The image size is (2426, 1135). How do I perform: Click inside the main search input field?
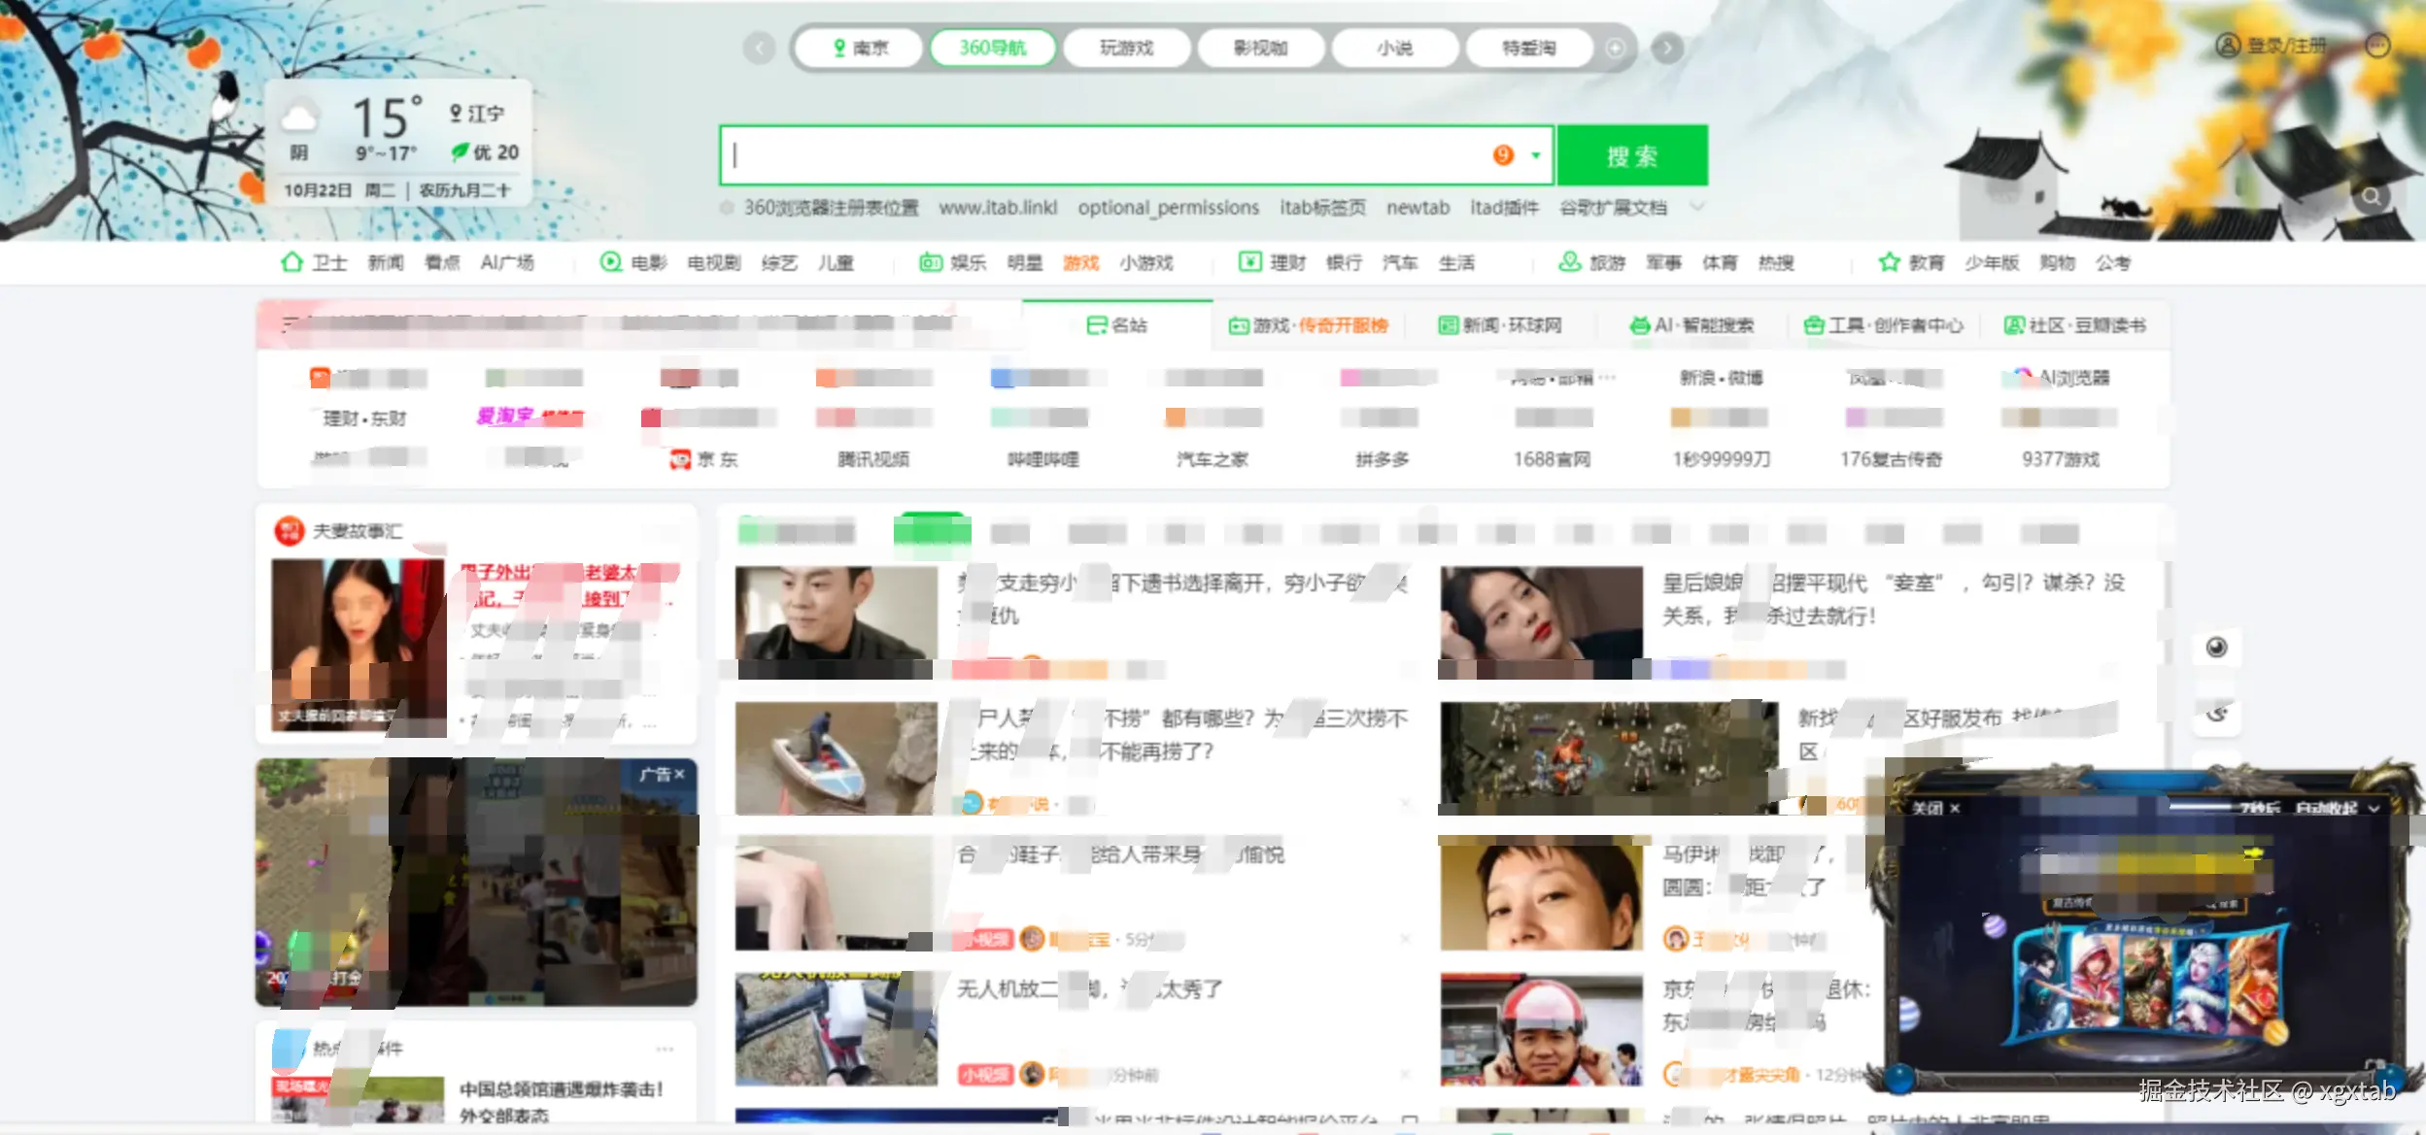pyautogui.click(x=1069, y=153)
